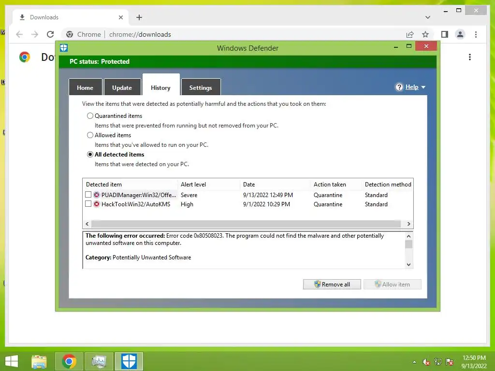Maximize the Windows Defender window

(409, 46)
